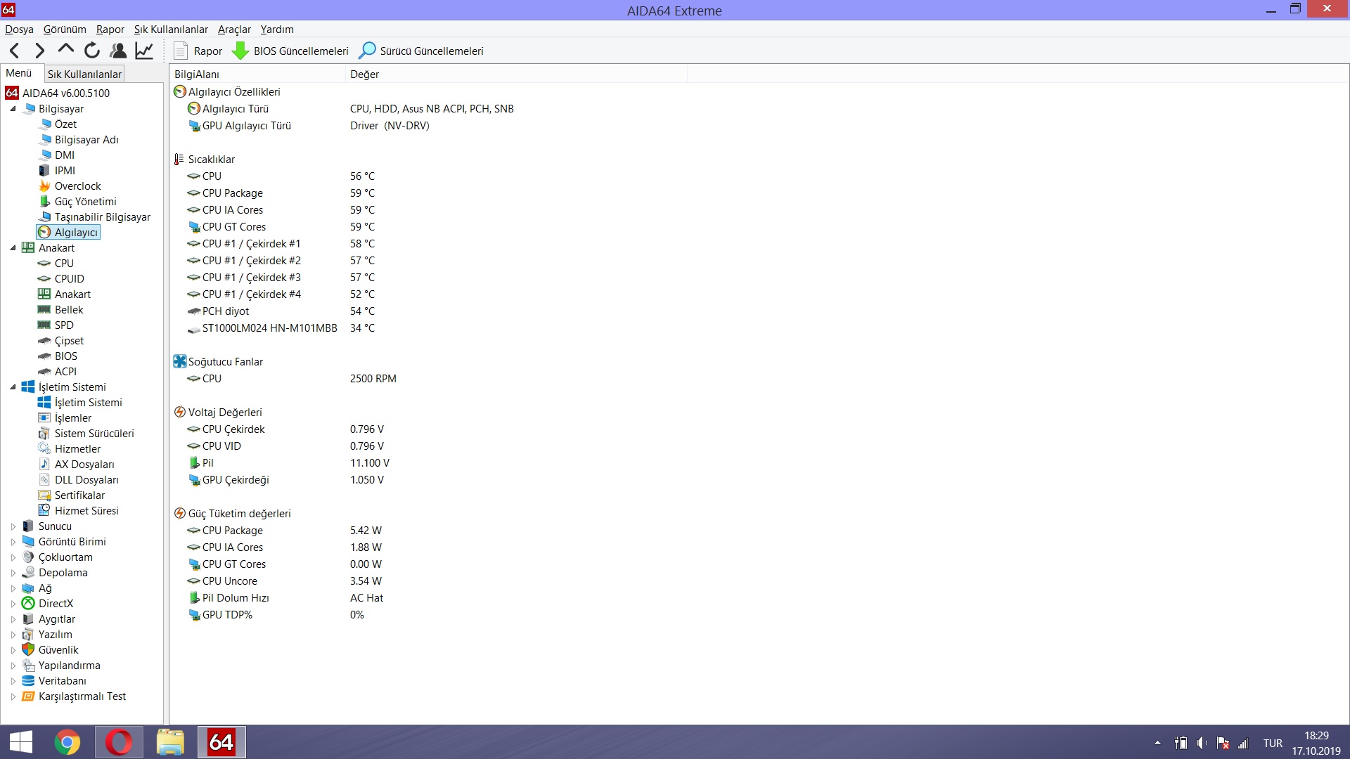The width and height of the screenshot is (1350, 759).
Task: Open the Araçlar menu
Action: 234,30
